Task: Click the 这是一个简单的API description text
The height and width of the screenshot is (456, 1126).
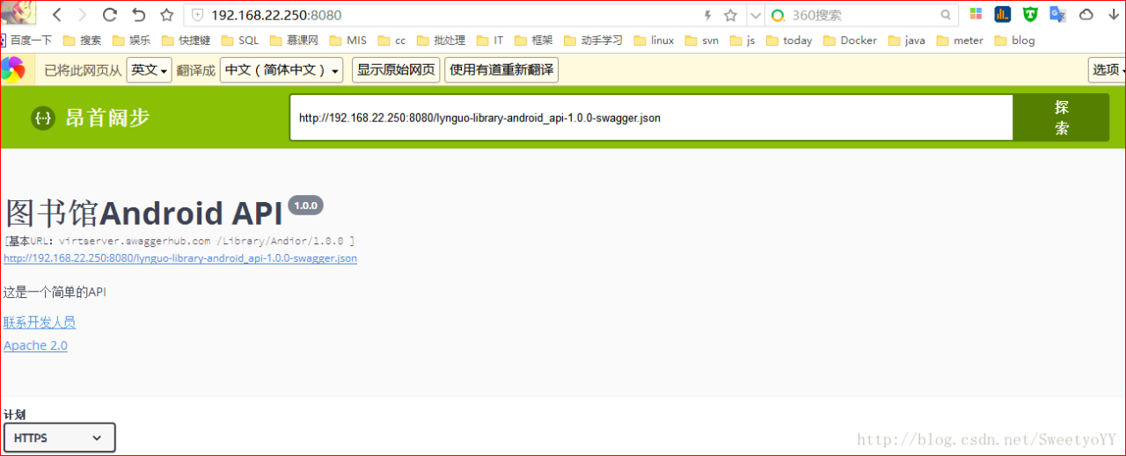Action: click(55, 293)
